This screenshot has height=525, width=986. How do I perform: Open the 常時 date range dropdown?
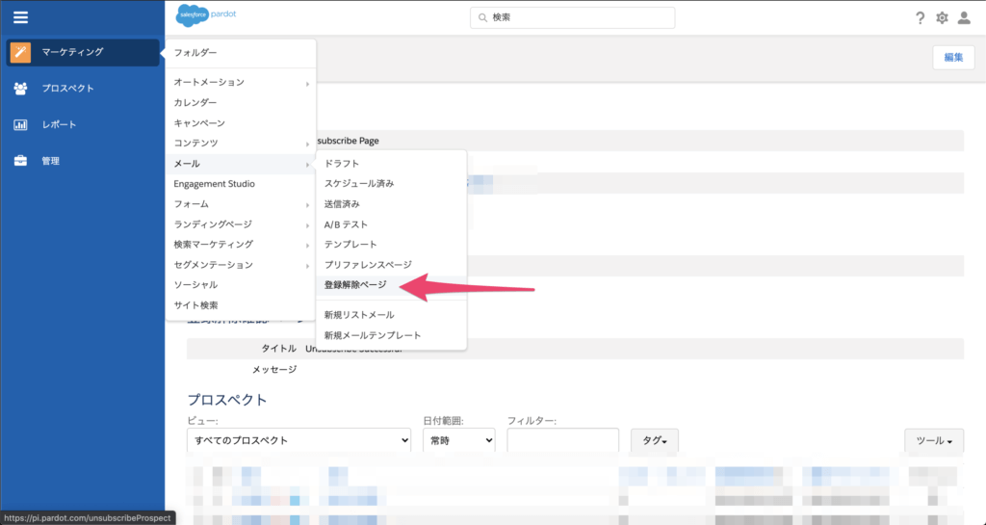click(x=459, y=441)
